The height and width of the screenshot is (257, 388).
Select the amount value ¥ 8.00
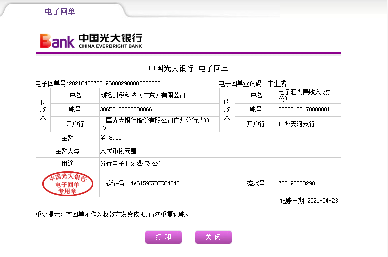click(111, 138)
